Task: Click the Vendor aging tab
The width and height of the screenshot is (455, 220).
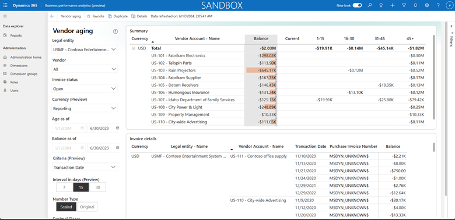Action: click(71, 16)
